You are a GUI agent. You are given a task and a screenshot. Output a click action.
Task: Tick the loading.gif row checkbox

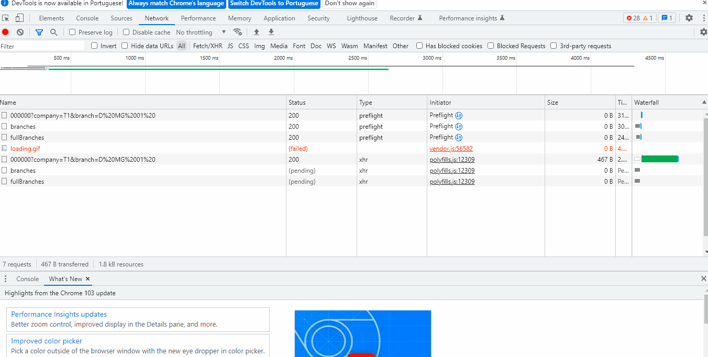[4, 149]
